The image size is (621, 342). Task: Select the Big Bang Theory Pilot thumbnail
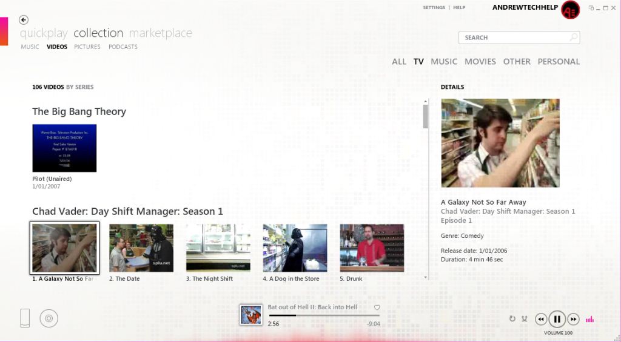click(x=64, y=148)
